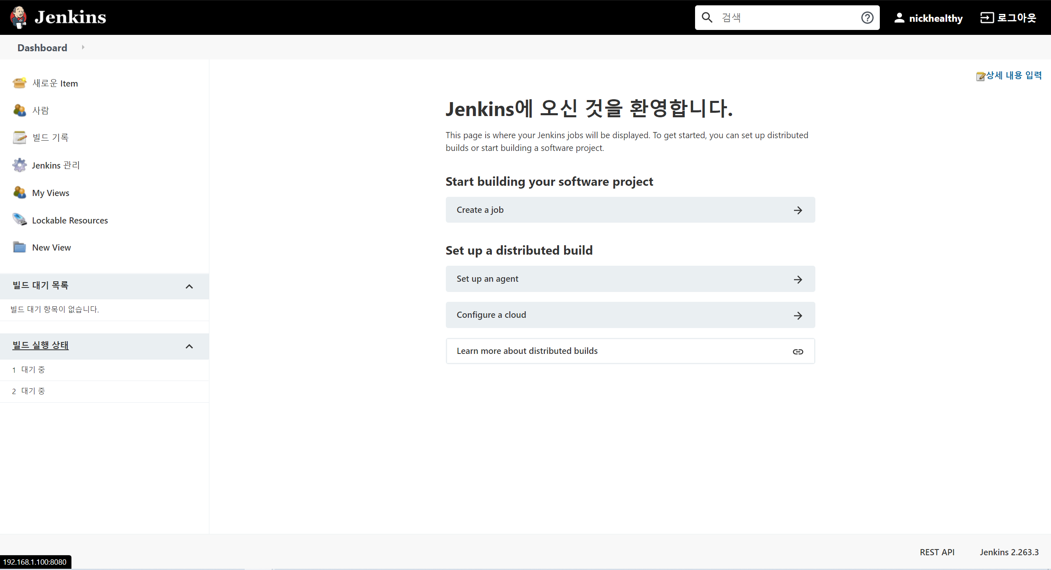
Task: Open the nickhealthy user profile link
Action: (936, 18)
